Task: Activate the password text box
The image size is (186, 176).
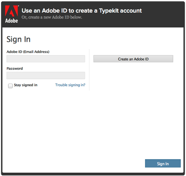Action: coord(46,75)
